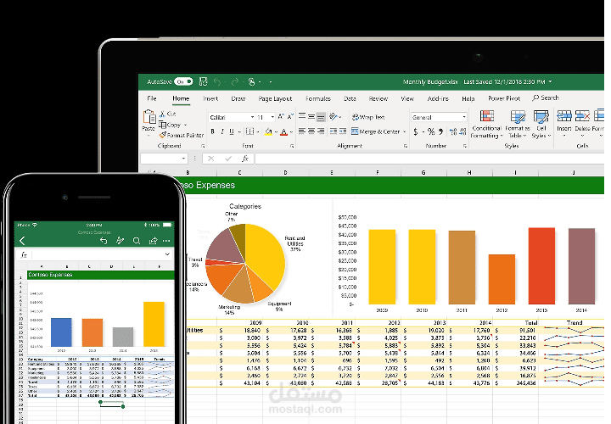Click the dollar Accounting Format icon
The image size is (611, 424).
pyautogui.click(x=416, y=131)
